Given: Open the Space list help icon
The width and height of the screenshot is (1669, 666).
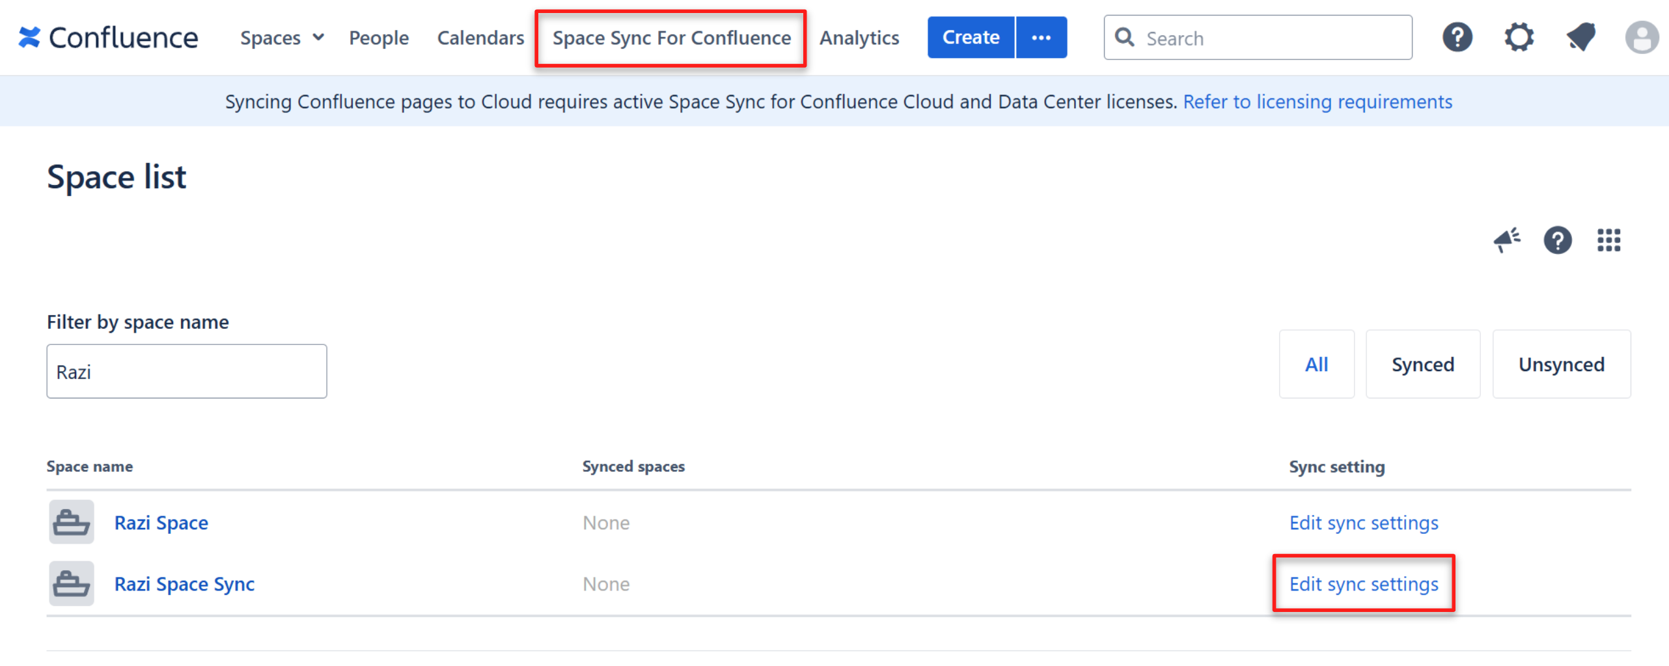Looking at the screenshot, I should click(1556, 240).
